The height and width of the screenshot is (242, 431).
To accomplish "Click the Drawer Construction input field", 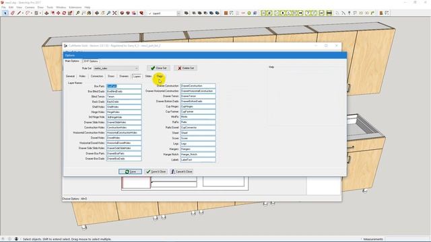I will 198,86.
